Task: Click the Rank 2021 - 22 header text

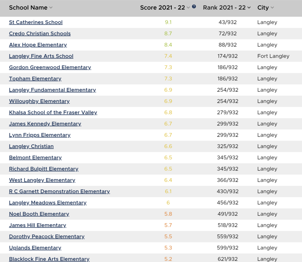Action: click(224, 7)
